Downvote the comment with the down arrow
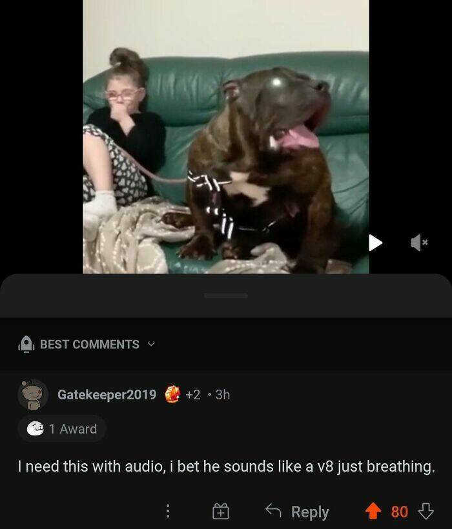Image resolution: width=452 pixels, height=529 pixels. 426,511
